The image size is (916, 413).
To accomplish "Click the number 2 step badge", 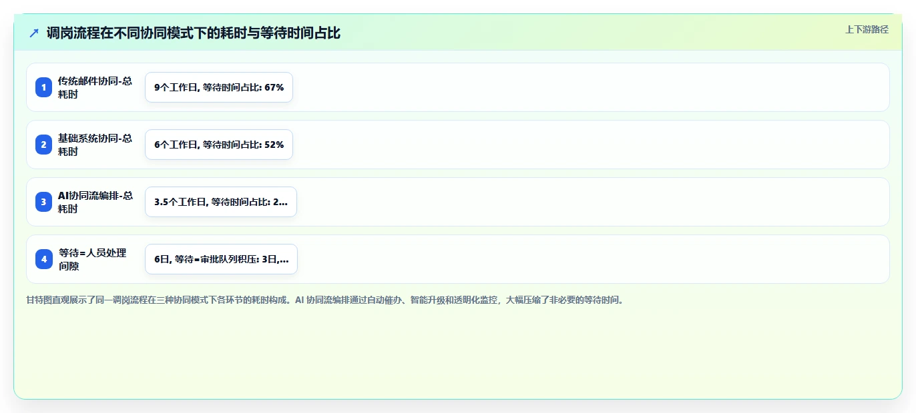I will 44,145.
